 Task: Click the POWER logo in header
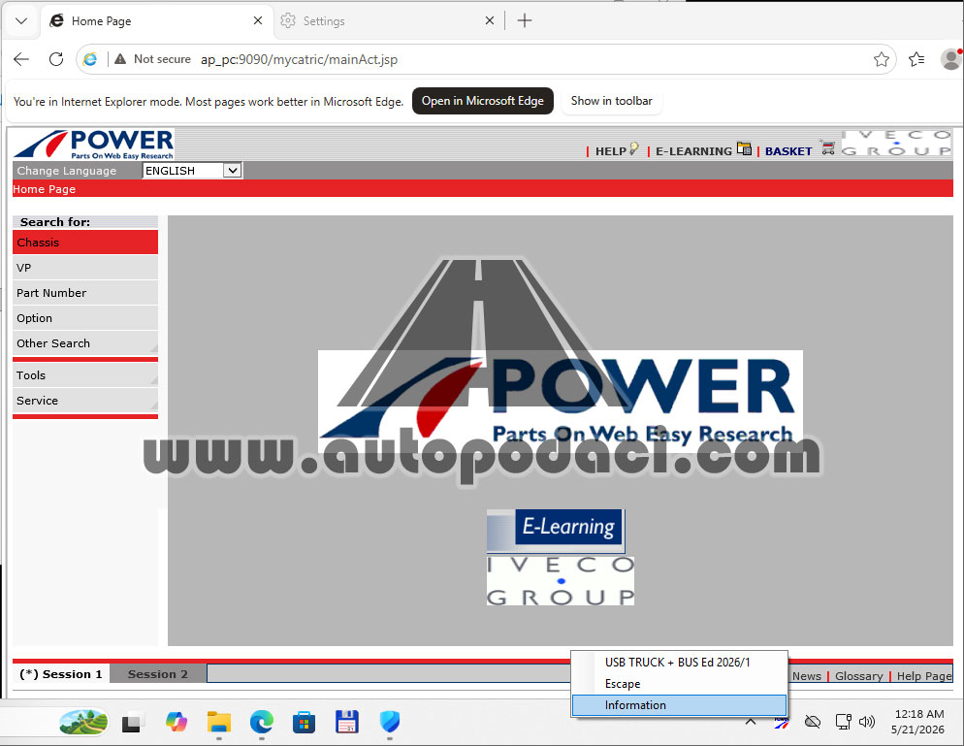(x=94, y=145)
